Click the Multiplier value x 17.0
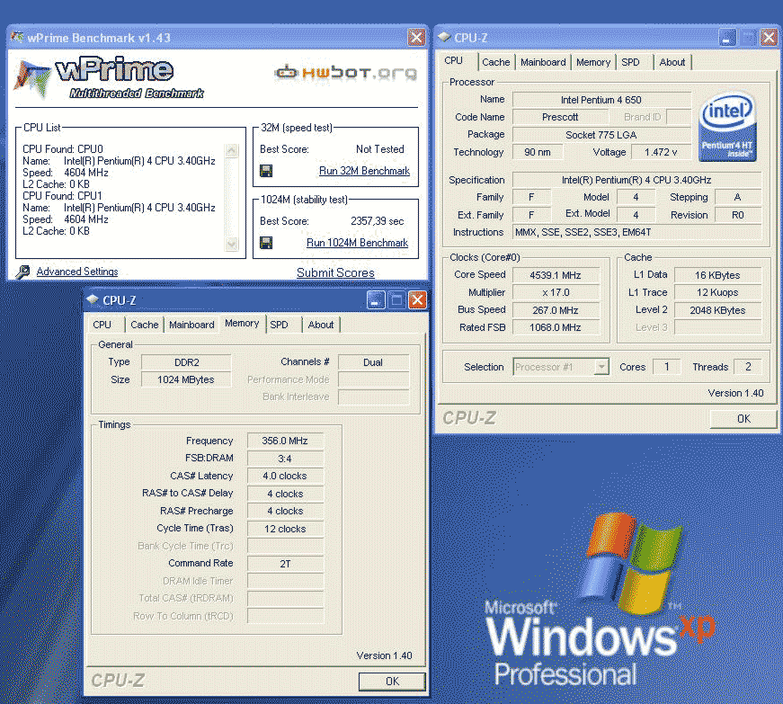The image size is (783, 704). pyautogui.click(x=556, y=292)
